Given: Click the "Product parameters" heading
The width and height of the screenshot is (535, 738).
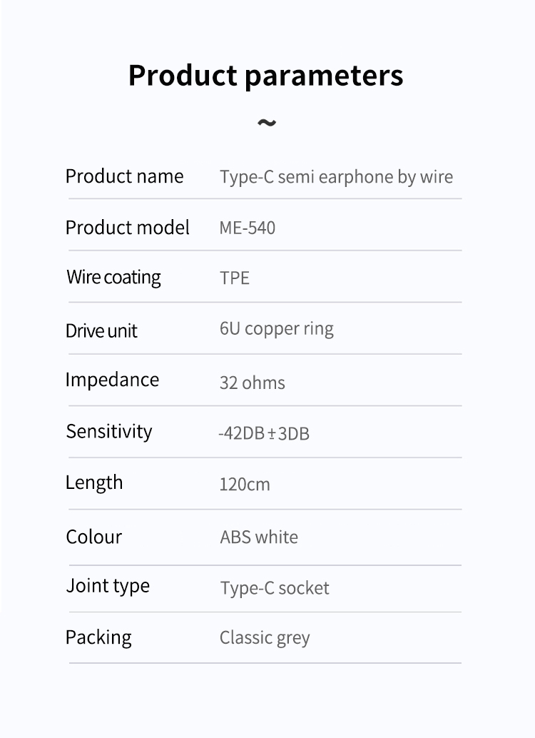Looking at the screenshot, I should [265, 76].
